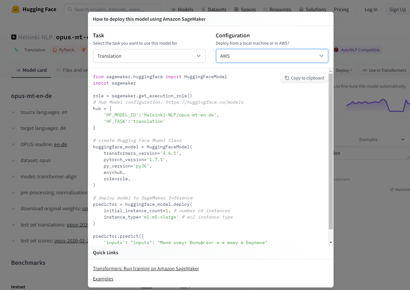Click the Translation tag
The height and width of the screenshot is (290, 410).
pyautogui.click(x=30, y=50)
